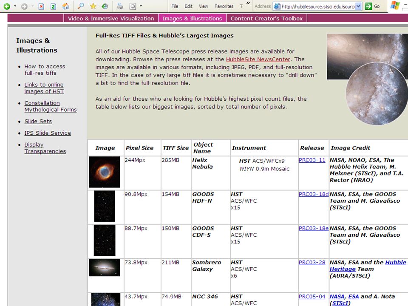The height and width of the screenshot is (306, 408).
Task: Open the View menu
Action: click(204, 6)
